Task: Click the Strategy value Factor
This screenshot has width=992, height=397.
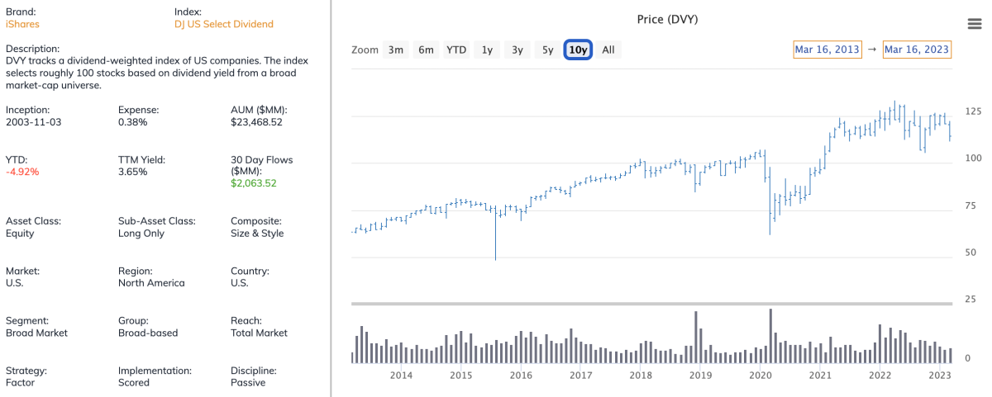Action: coord(20,383)
